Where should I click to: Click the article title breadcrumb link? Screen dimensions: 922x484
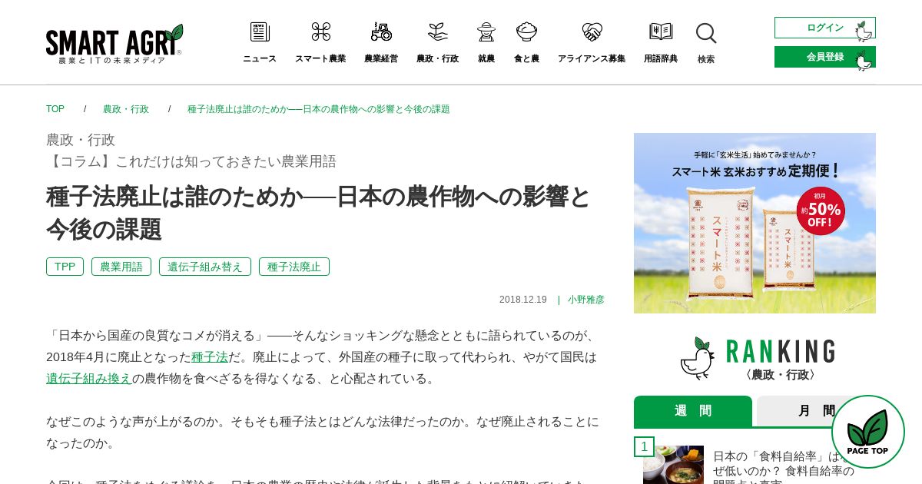point(319,109)
